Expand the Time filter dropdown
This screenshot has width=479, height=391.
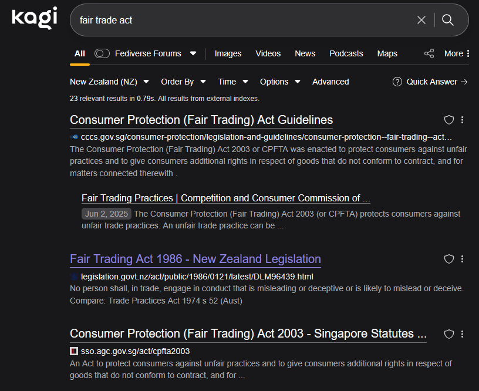232,82
